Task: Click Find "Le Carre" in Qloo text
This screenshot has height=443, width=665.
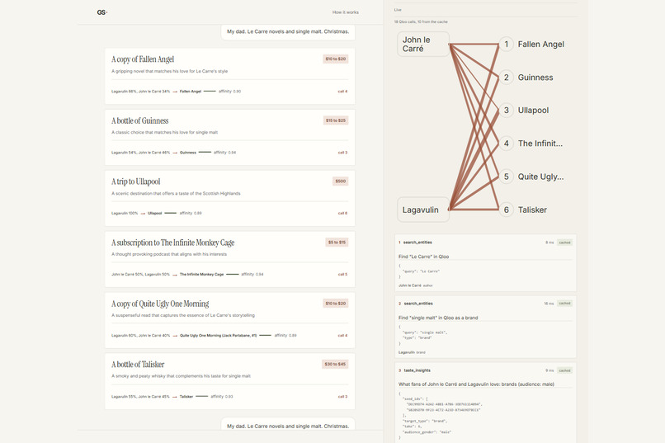Action: [x=423, y=257]
